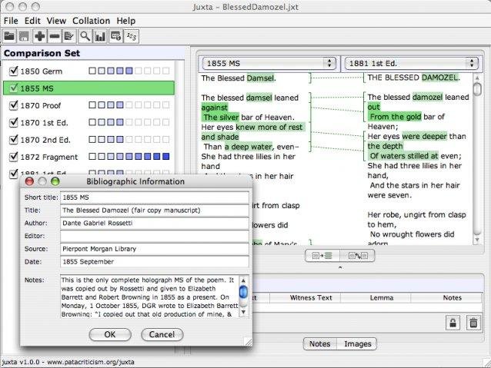Click the edit document toolbar icon
Image resolution: width=491 pixels, height=368 pixels.
tap(69, 36)
